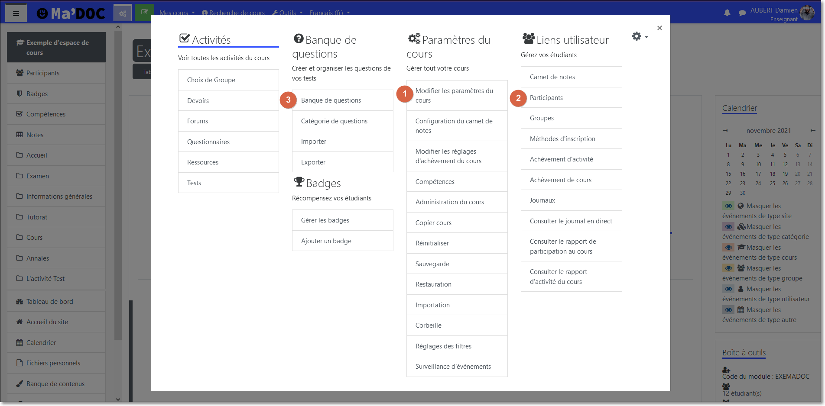Click Gérer les badges link
This screenshot has height=406, width=825.
pos(325,220)
